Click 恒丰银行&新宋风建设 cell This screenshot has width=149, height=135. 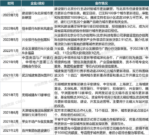[37, 28]
